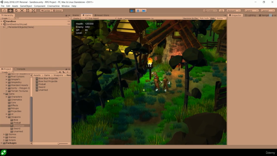Toggle Mute Audio in Game view

pos(204,18)
